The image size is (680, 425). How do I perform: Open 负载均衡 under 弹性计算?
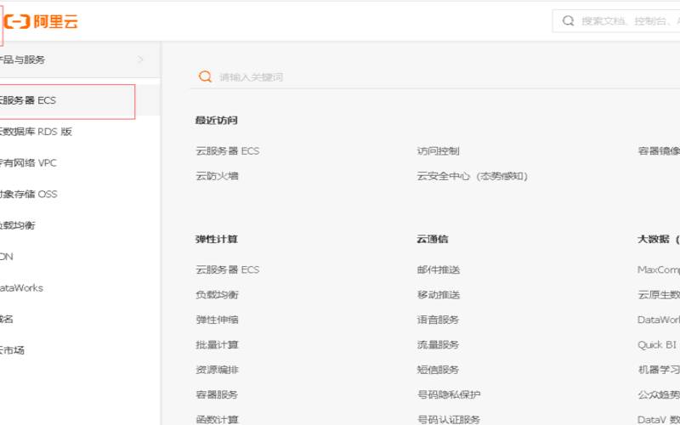pyautogui.click(x=217, y=295)
